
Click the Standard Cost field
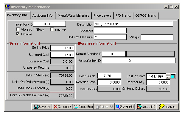point(62,55)
